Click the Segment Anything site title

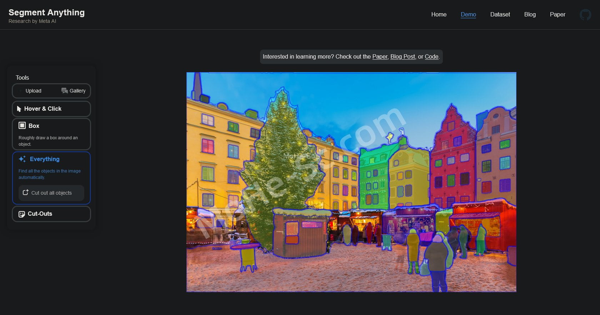coord(46,12)
